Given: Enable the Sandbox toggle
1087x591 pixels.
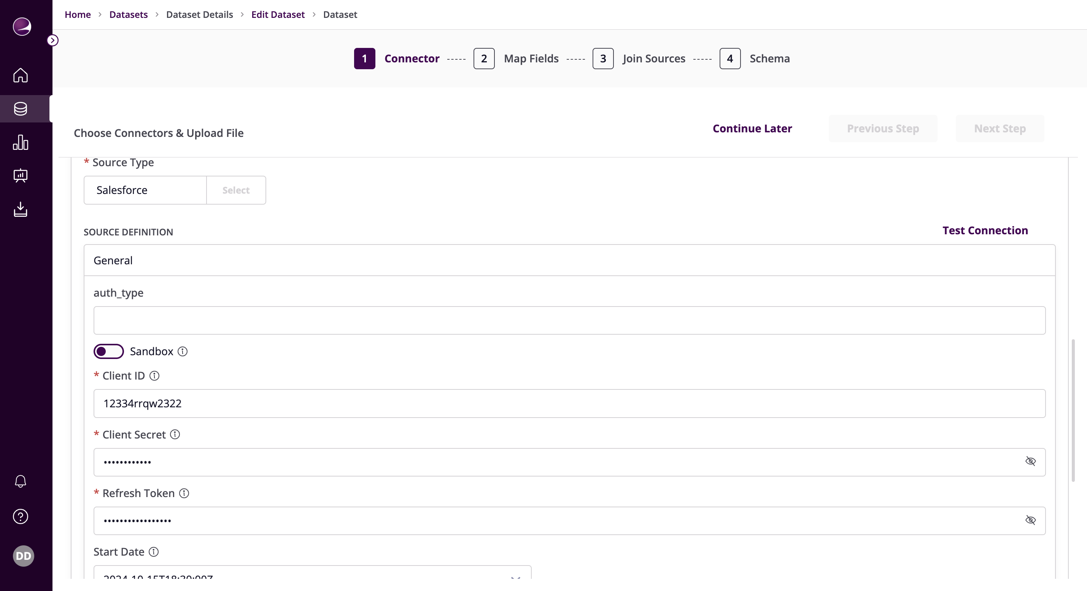Looking at the screenshot, I should [x=109, y=351].
